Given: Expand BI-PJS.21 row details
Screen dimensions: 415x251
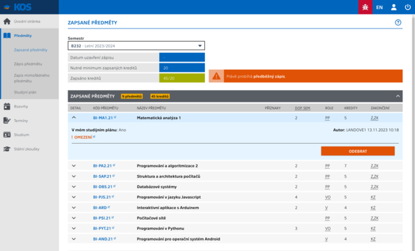Looking at the screenshot, I should pos(74,197).
